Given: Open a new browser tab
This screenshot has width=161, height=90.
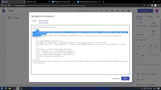Looking at the screenshot, I should coord(103,2).
